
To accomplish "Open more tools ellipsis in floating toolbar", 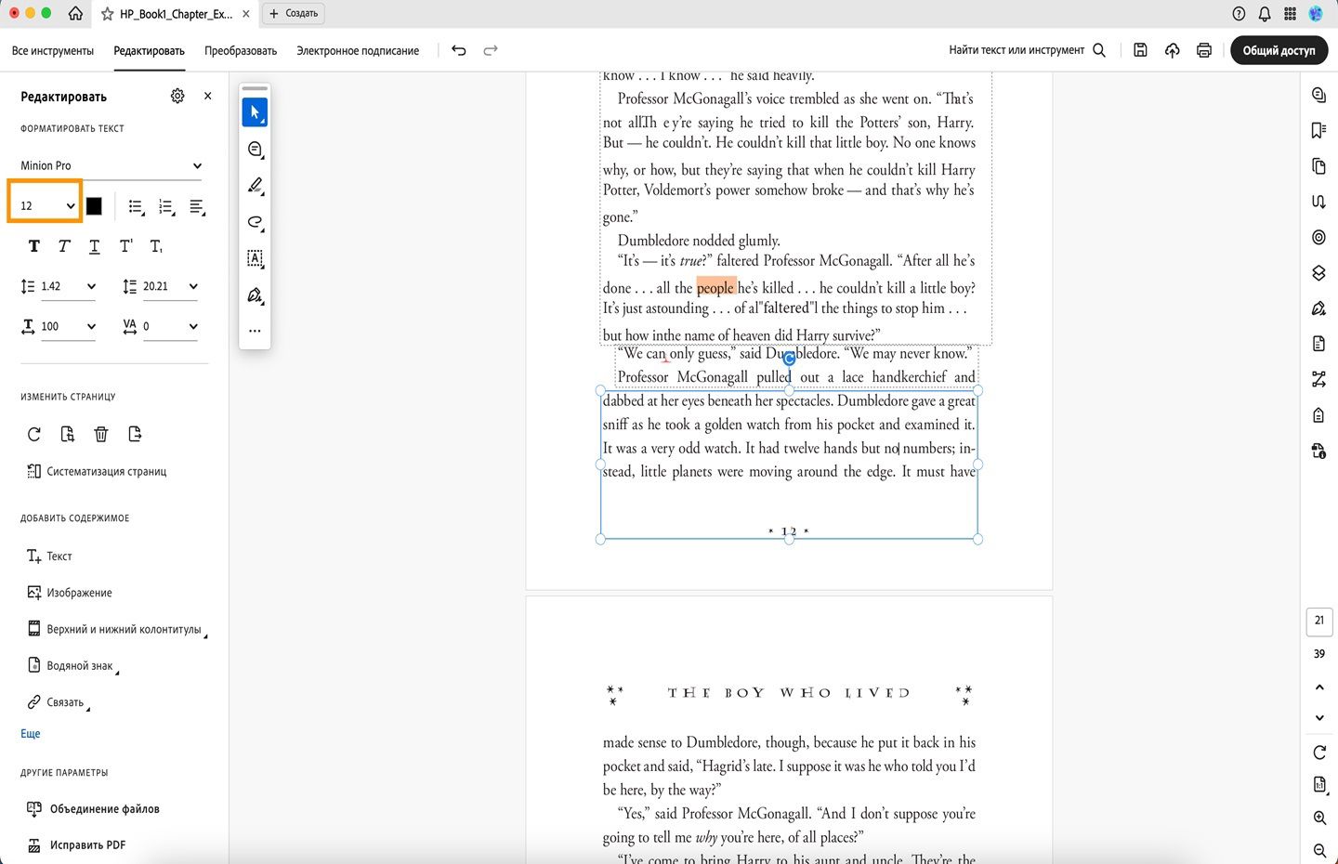I will pos(255,331).
